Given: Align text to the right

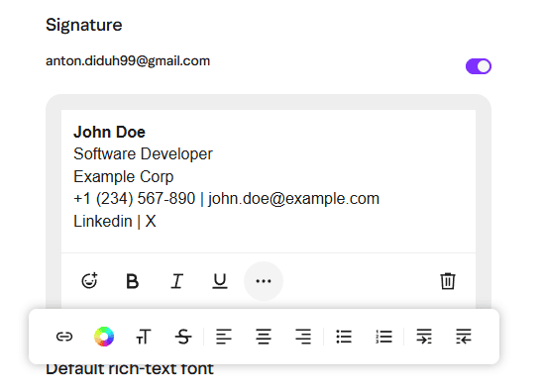Looking at the screenshot, I should (x=303, y=337).
